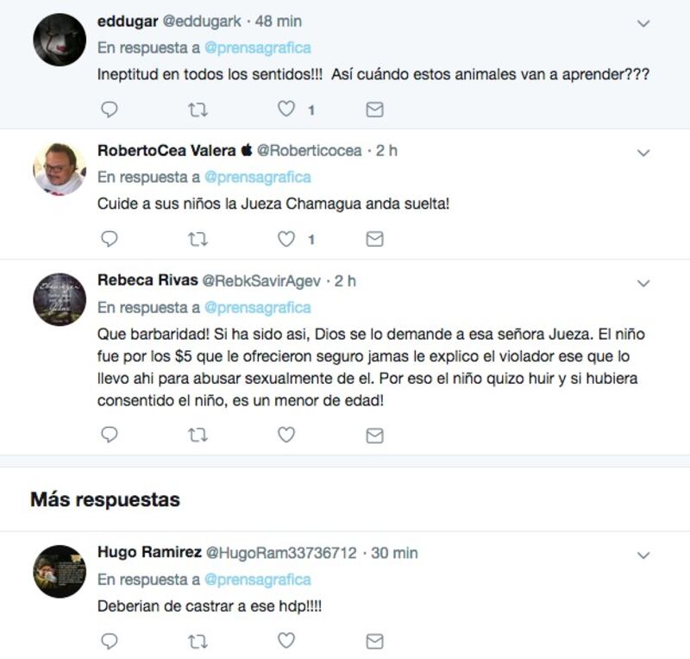Open RobertoCea Valera's avatar photo

click(60, 169)
